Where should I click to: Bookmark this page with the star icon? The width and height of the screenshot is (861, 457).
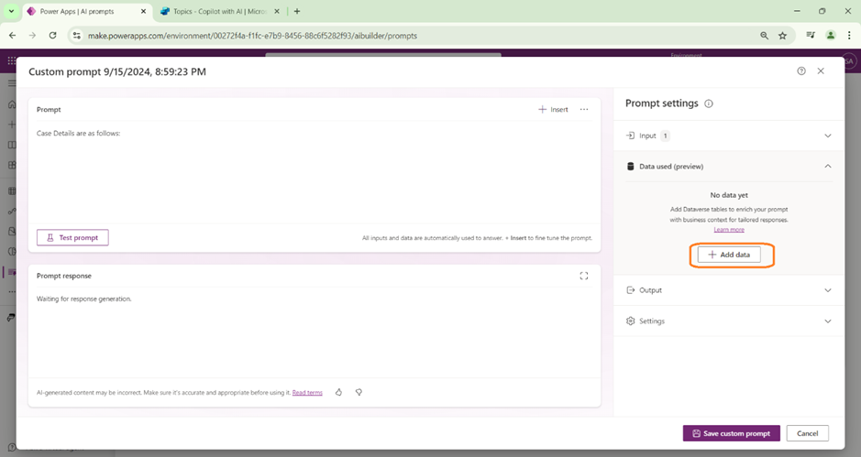tap(782, 35)
